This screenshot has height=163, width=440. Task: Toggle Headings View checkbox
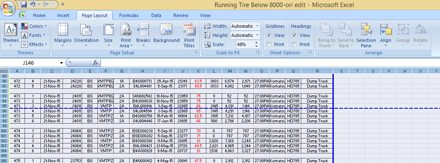click(x=294, y=35)
